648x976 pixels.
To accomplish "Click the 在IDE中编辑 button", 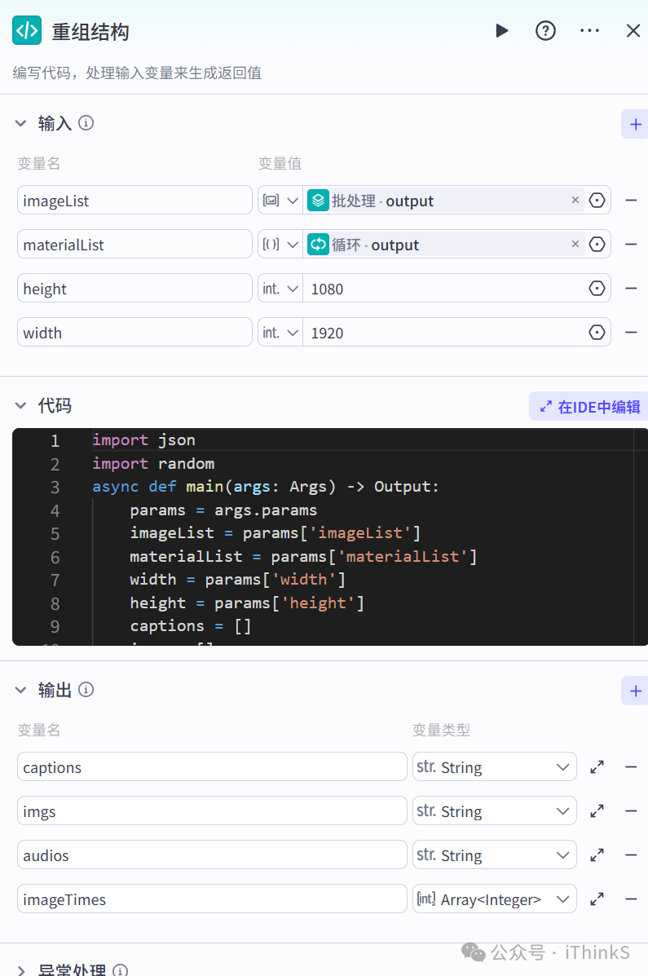I will (x=588, y=405).
